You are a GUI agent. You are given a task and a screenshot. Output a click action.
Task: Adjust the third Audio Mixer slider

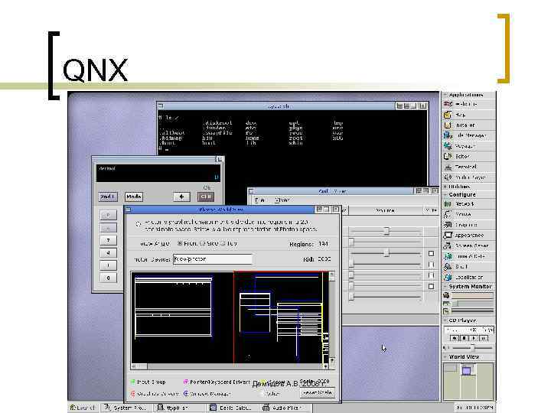pyautogui.click(x=386, y=253)
